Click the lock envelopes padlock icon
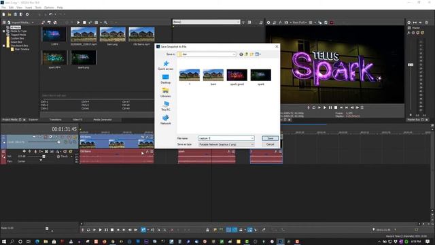Image resolution: width=435 pixels, height=245 pixels. [x=207, y=230]
